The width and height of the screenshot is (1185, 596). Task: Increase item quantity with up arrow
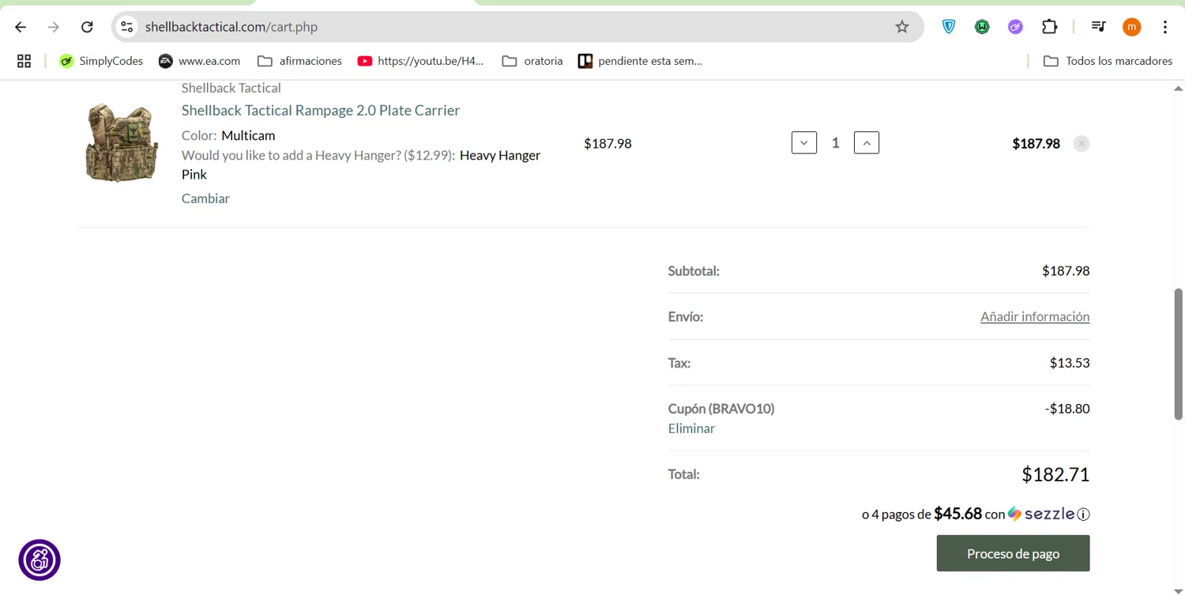(x=867, y=143)
